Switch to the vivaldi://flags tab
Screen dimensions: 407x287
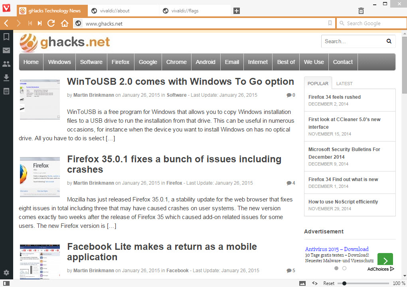pos(195,11)
